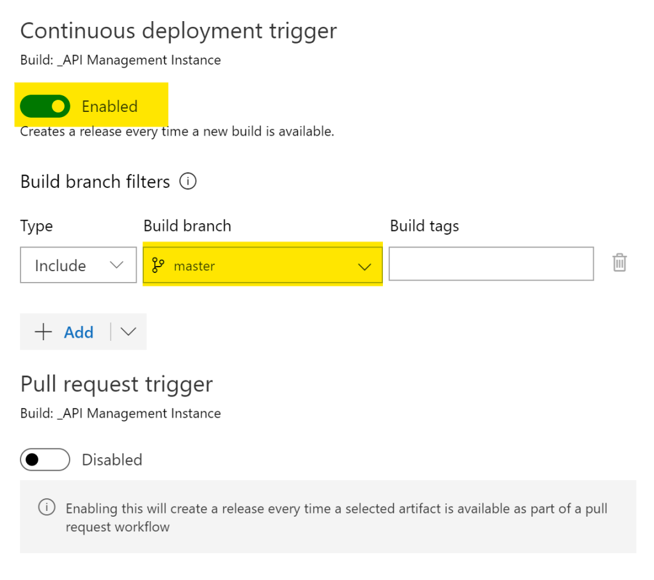The height and width of the screenshot is (580, 654).
Task: Open the Type dropdown showing Include
Action: (78, 265)
